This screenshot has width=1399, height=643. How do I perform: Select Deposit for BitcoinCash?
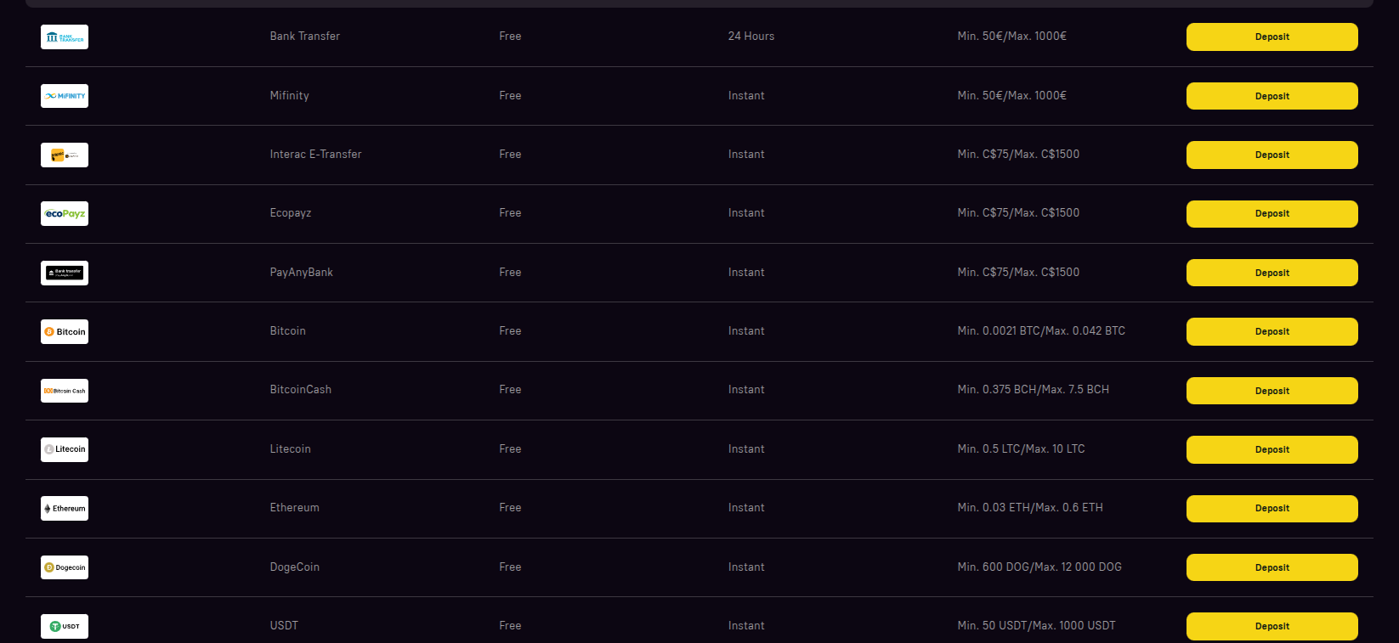[1272, 391]
